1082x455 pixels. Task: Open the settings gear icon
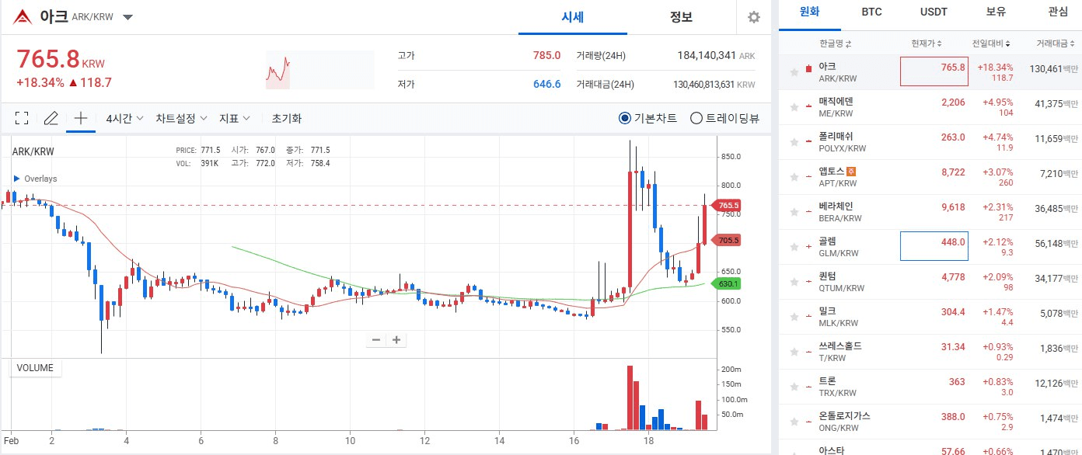(x=753, y=17)
